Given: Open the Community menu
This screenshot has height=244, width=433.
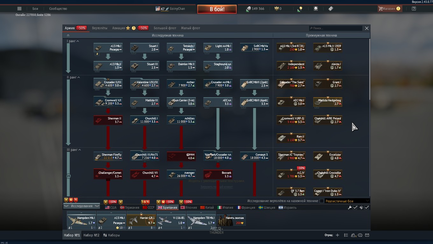Looking at the screenshot, I should coord(58,9).
